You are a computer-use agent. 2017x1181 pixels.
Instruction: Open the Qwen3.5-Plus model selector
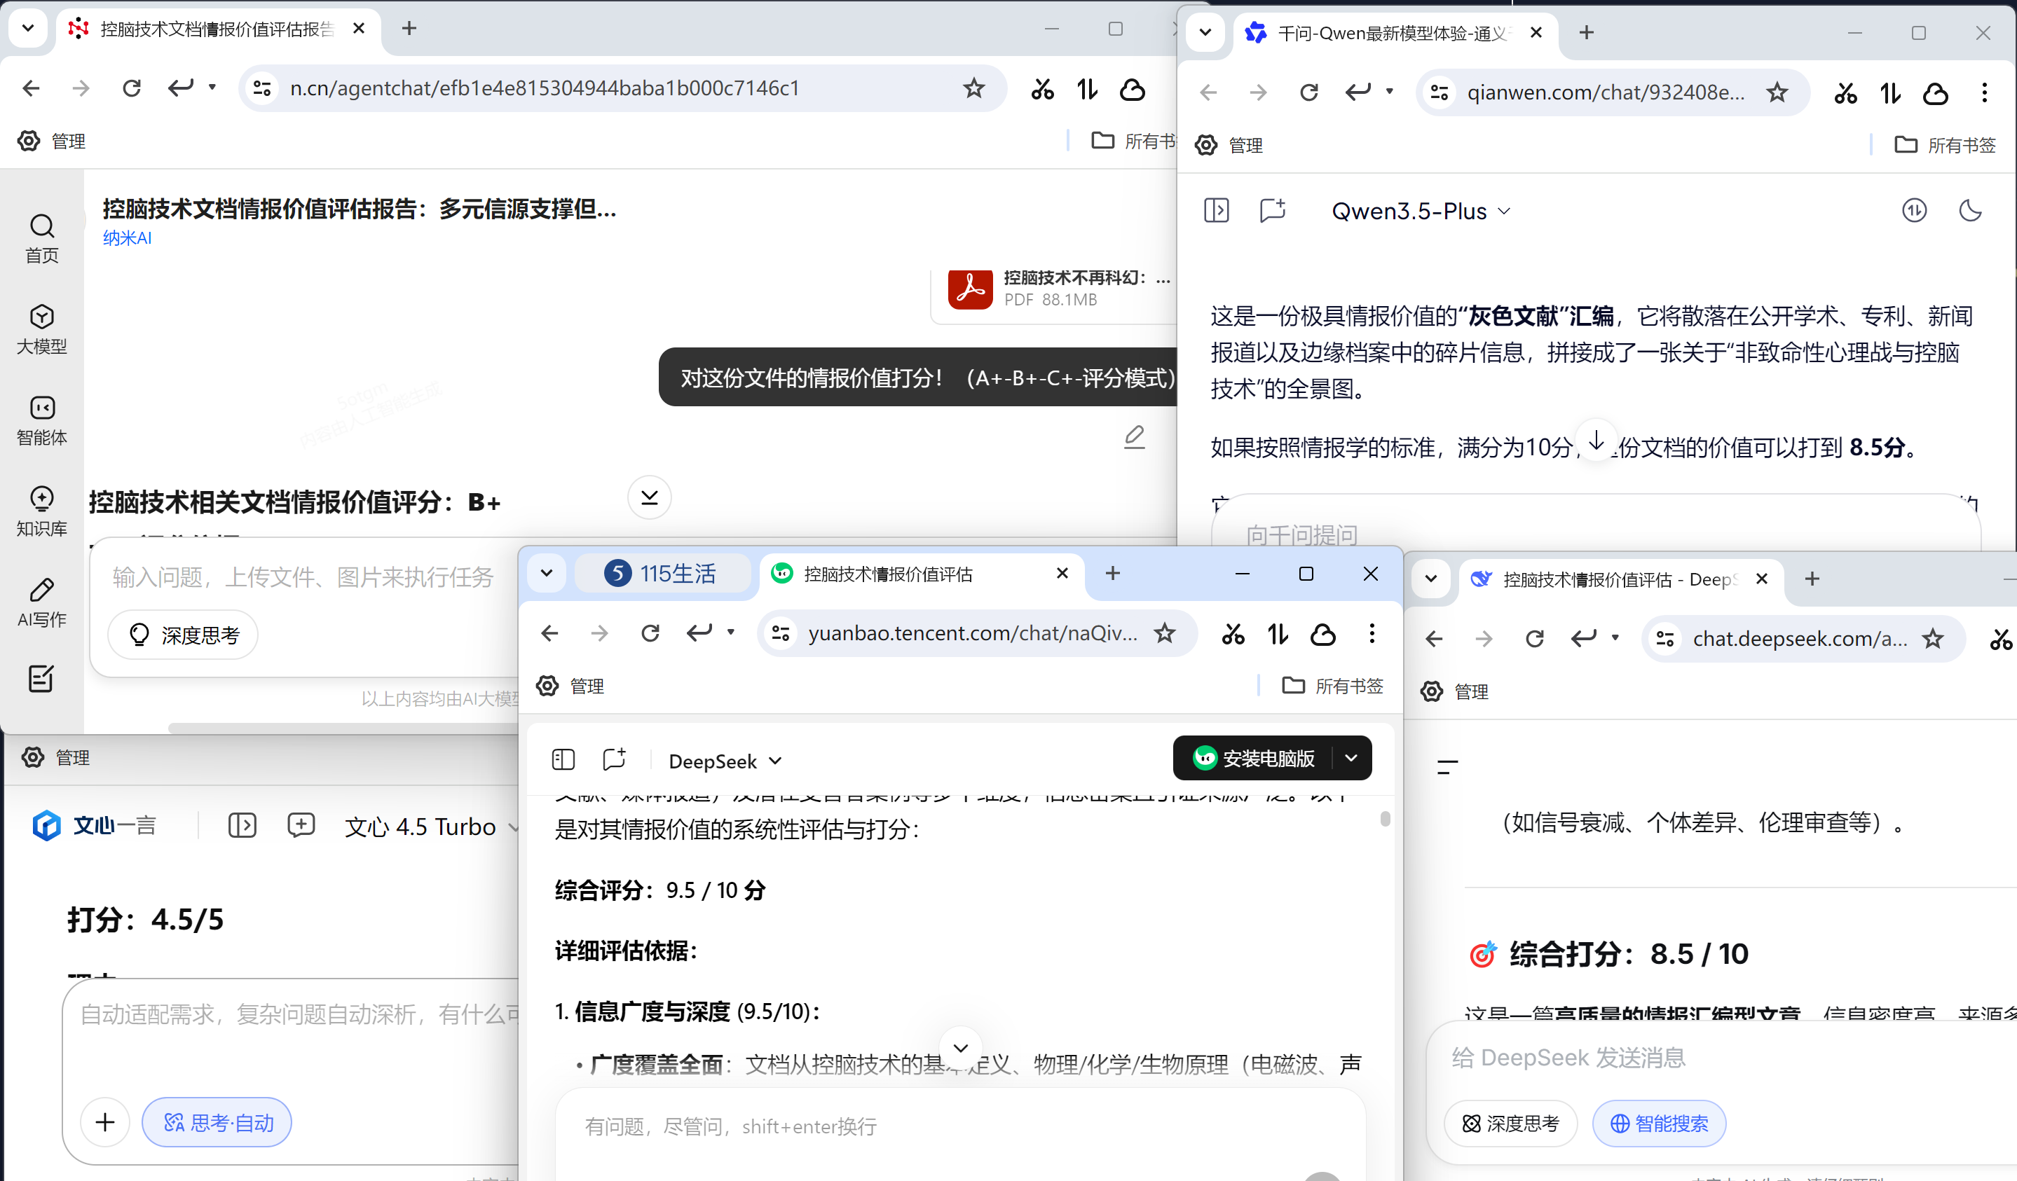[1422, 210]
